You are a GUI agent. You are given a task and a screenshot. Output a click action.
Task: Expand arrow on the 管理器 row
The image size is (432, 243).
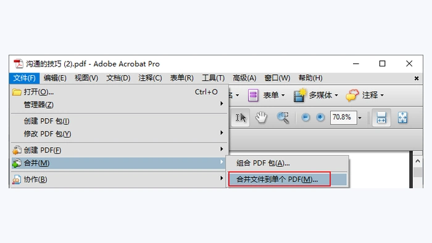click(222, 103)
